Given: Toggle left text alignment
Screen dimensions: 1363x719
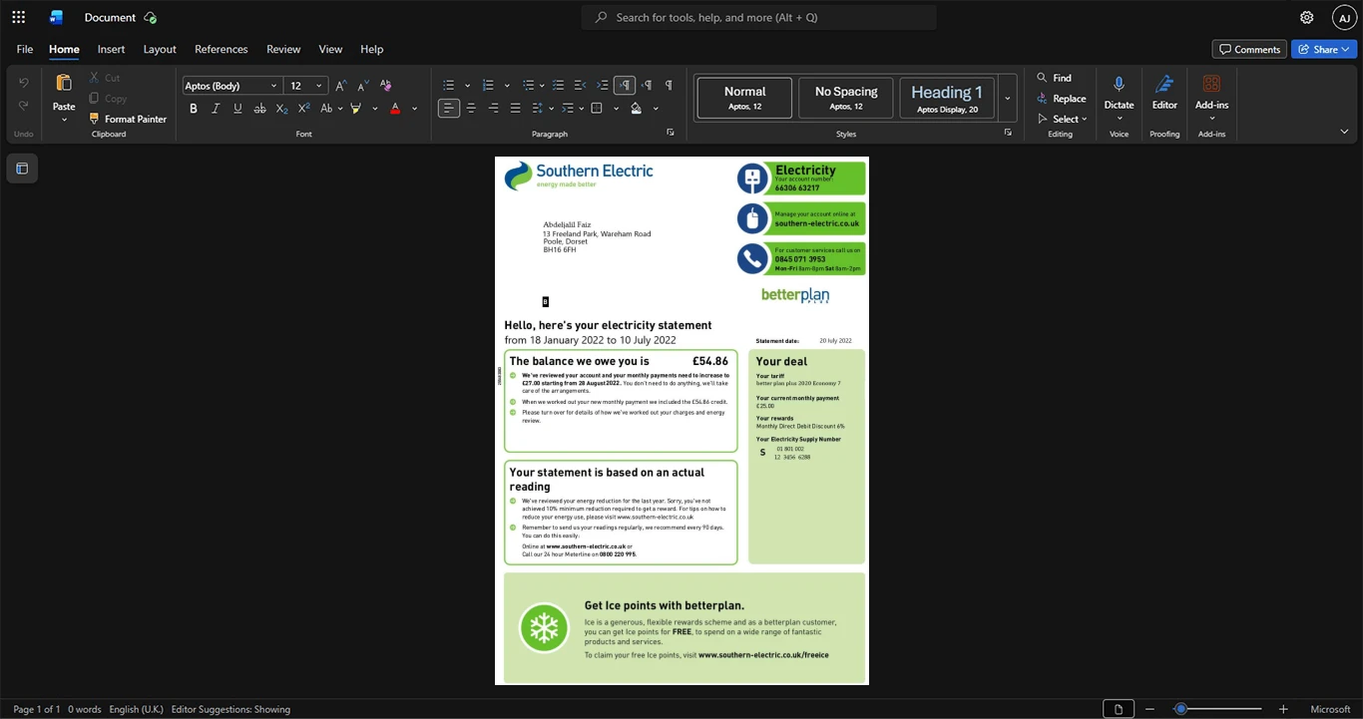Looking at the screenshot, I should tap(449, 109).
